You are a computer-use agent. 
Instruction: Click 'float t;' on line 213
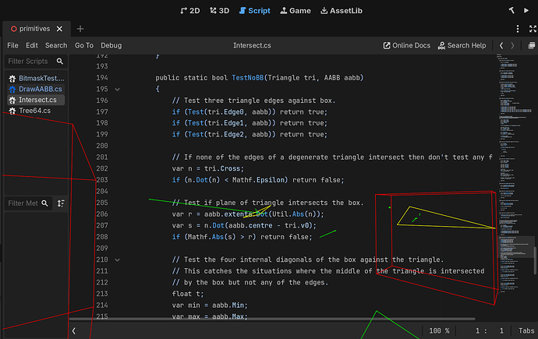[x=188, y=294]
